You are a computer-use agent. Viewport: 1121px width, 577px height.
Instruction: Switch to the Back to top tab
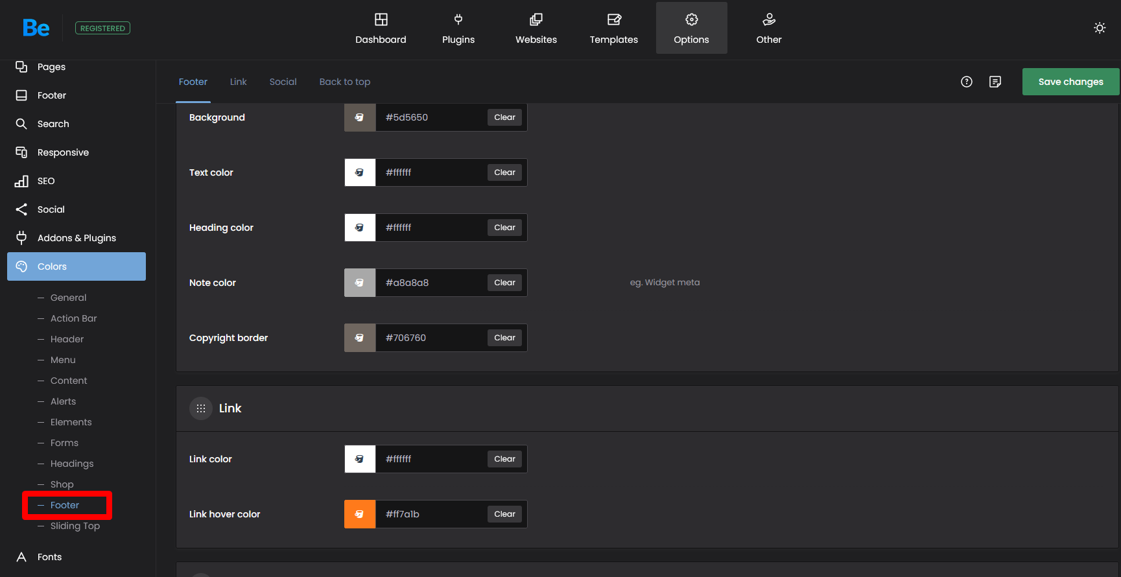345,82
